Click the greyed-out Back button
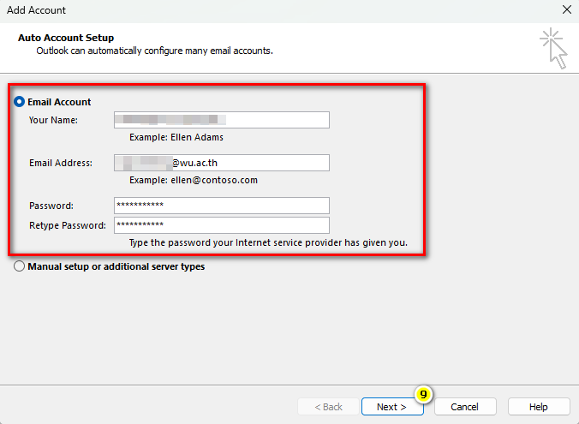Viewport: 579px width, 424px height. pyautogui.click(x=328, y=407)
